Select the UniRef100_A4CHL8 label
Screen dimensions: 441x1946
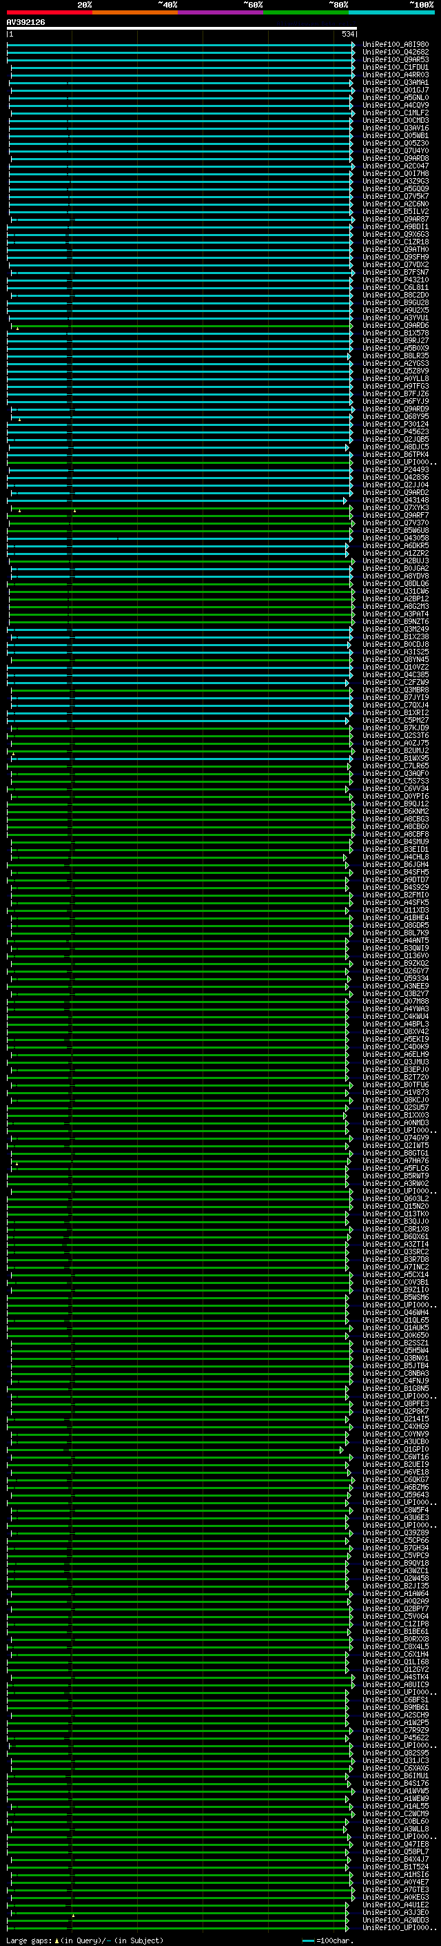tap(395, 857)
